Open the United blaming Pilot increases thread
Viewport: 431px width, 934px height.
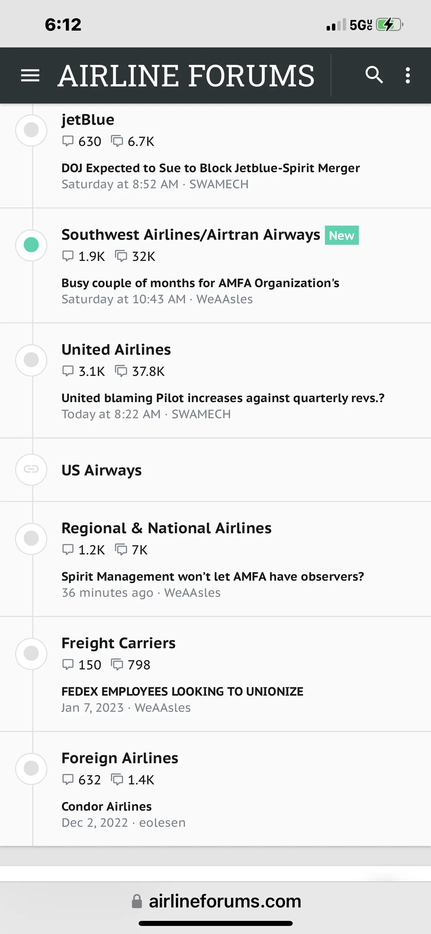[x=223, y=398]
